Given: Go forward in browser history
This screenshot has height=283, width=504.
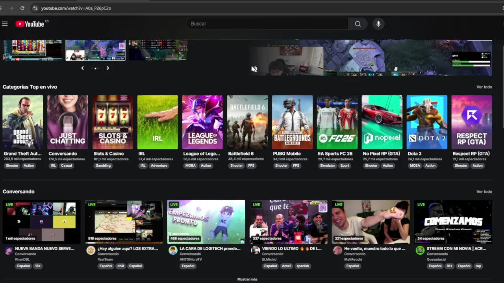Looking at the screenshot, I should pos(11,8).
